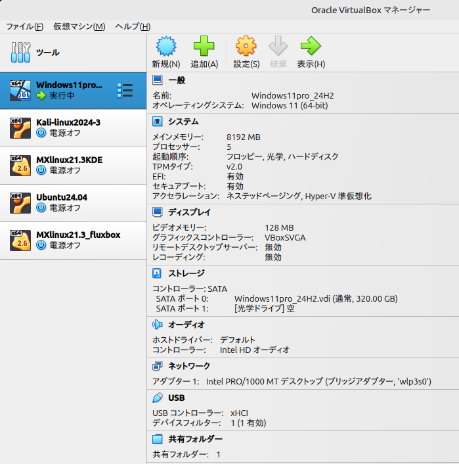The image size is (459, 464).
Task: Click the 表示(H) show arrow icon
Action: (310, 47)
